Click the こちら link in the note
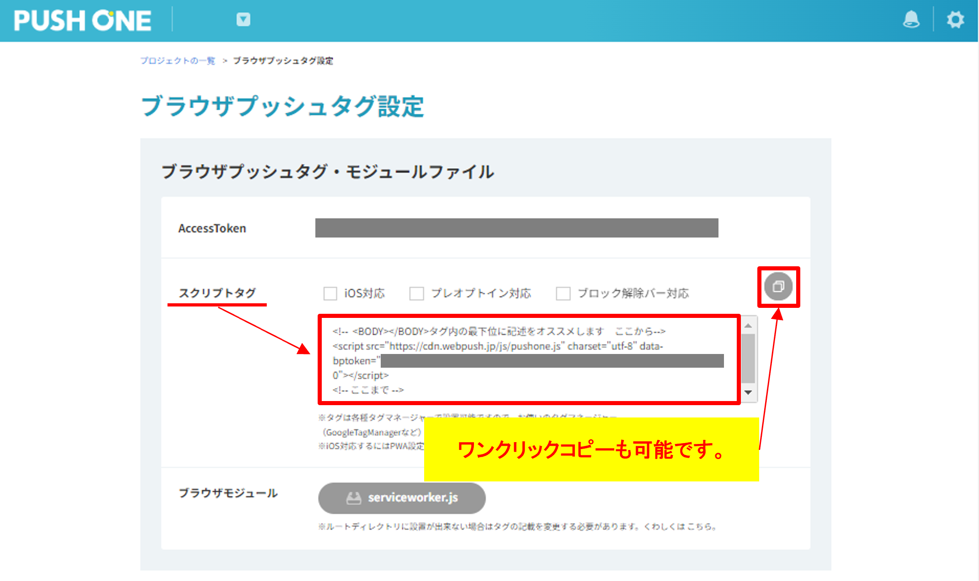Image resolution: width=979 pixels, height=581 pixels. (x=698, y=527)
